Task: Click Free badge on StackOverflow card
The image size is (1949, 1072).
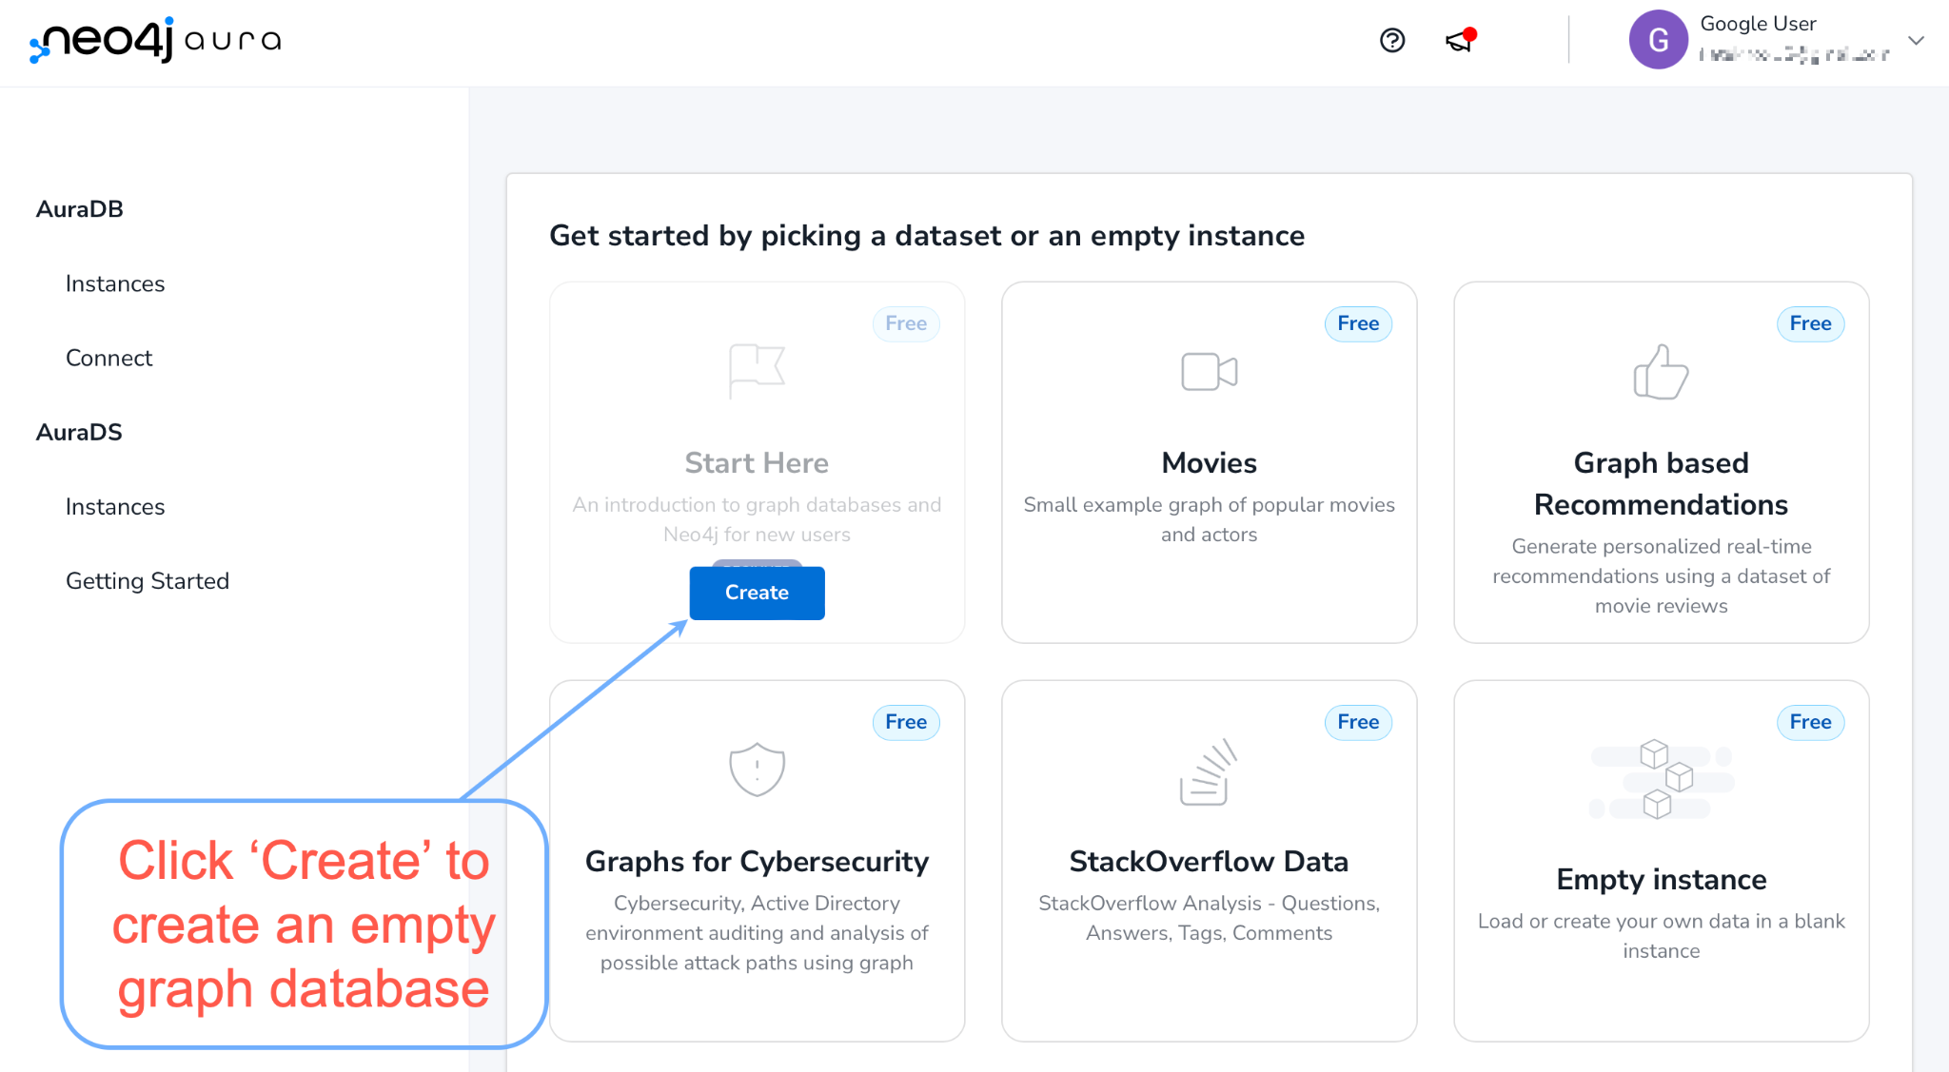Action: point(1358,722)
